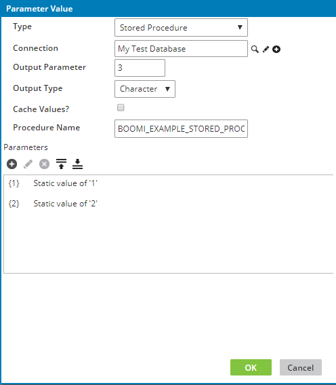
Task: Select parameter {2} Static value row
Action: point(169,204)
